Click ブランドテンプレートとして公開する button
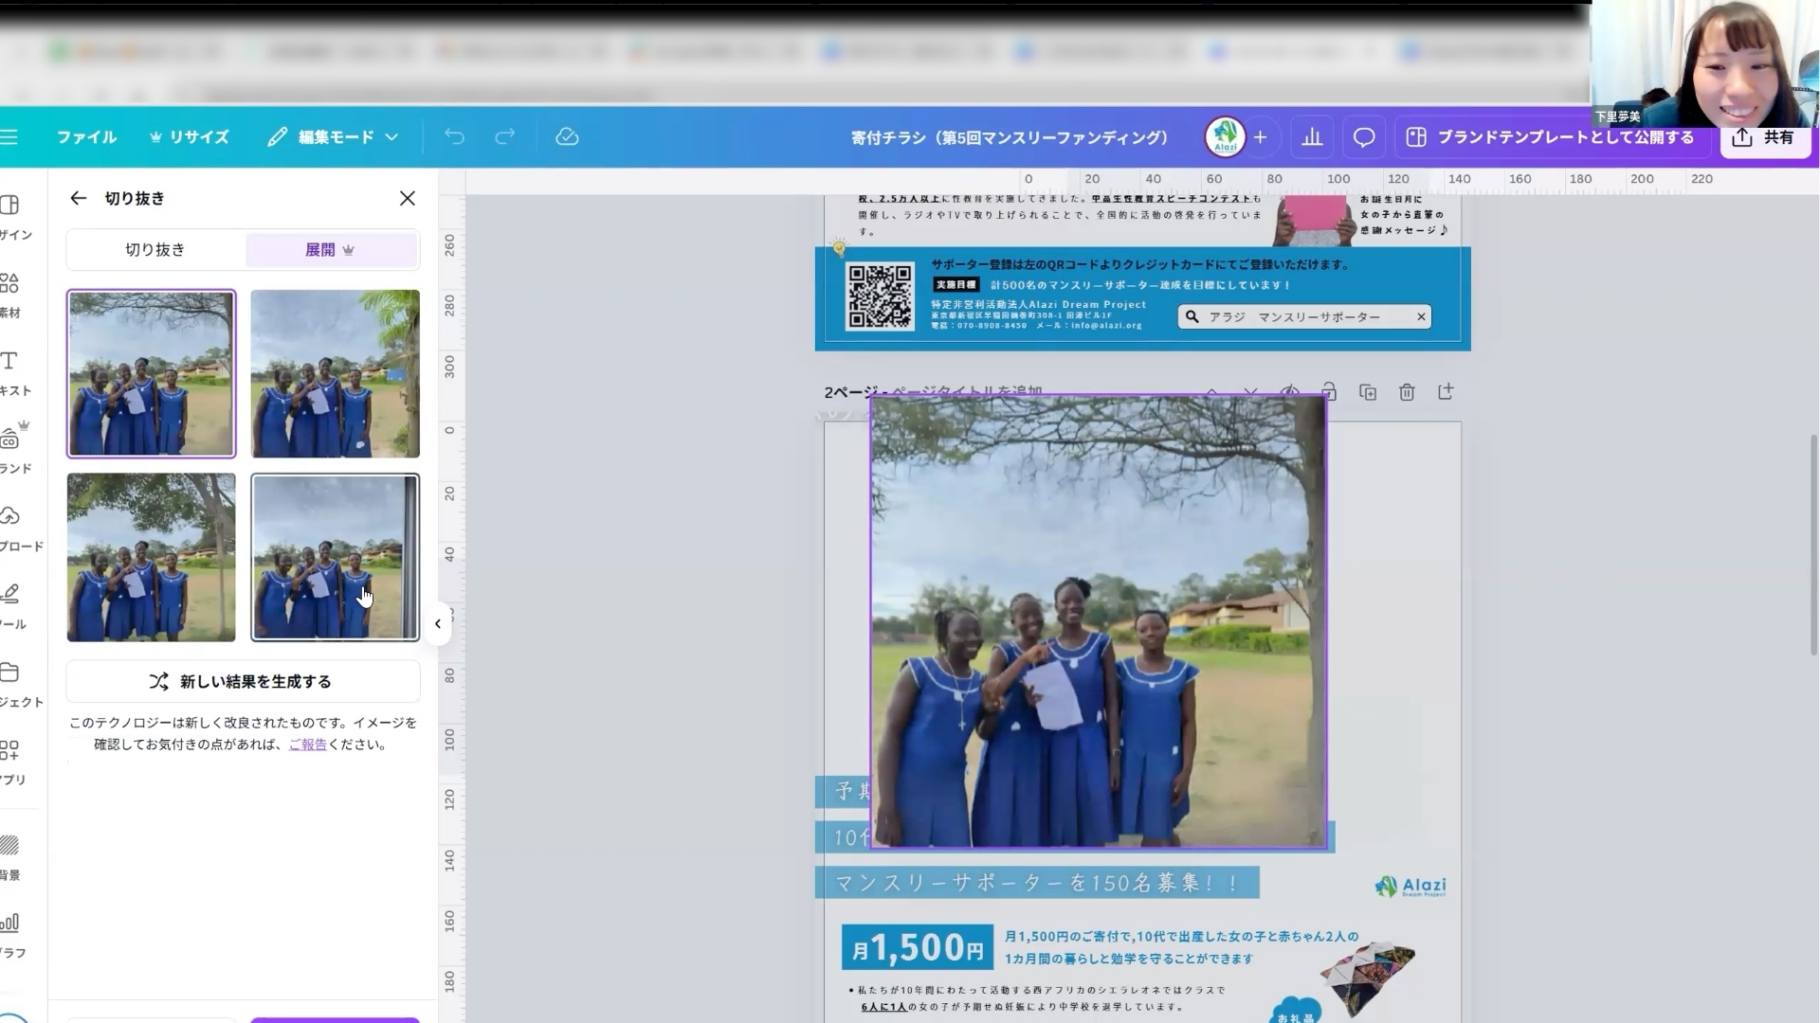 click(1551, 137)
